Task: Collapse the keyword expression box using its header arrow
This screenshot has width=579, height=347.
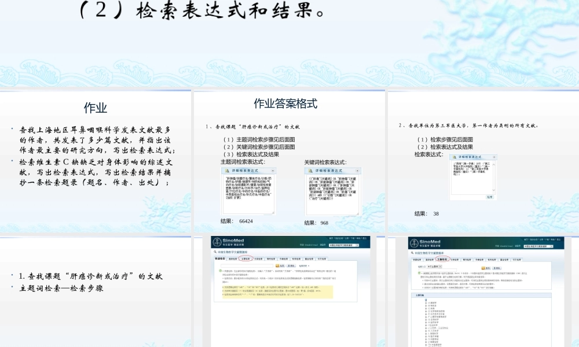Action: [357, 172]
